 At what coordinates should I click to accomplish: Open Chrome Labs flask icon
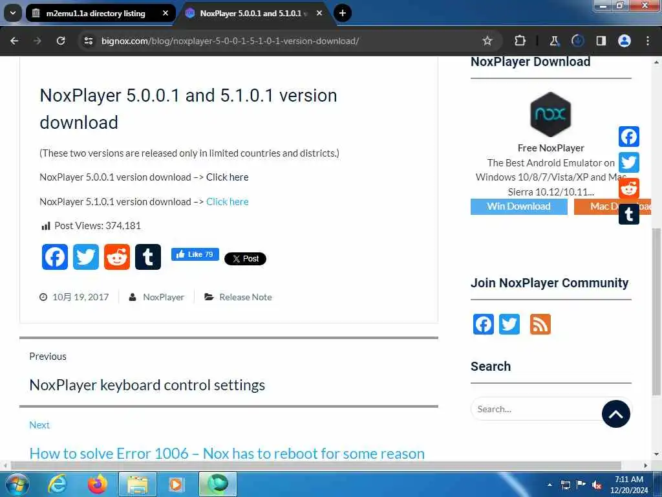coord(554,41)
